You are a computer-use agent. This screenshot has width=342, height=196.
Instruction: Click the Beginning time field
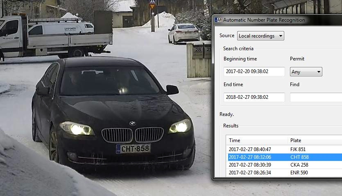pos(254,71)
